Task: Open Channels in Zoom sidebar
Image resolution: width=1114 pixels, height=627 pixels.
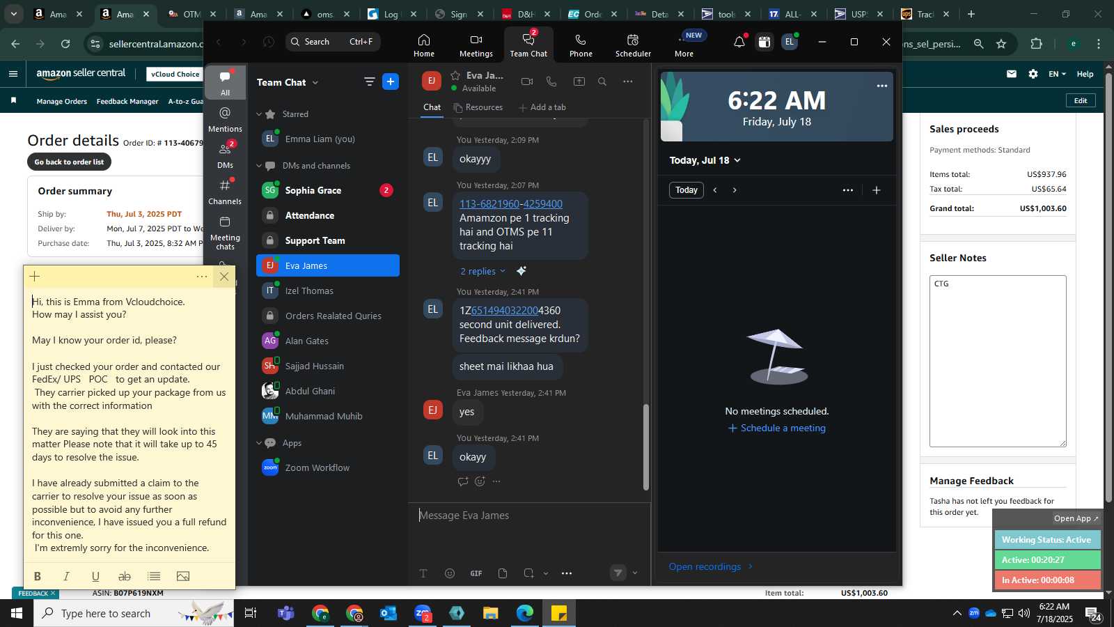Action: [x=225, y=192]
